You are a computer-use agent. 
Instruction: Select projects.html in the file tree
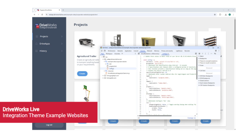pyautogui.click(x=113, y=66)
